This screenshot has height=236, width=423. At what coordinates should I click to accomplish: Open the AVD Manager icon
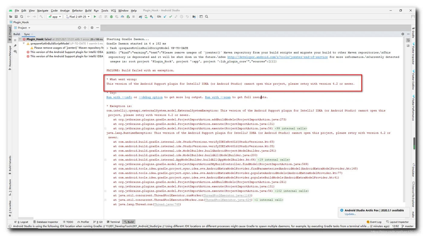[146, 17]
